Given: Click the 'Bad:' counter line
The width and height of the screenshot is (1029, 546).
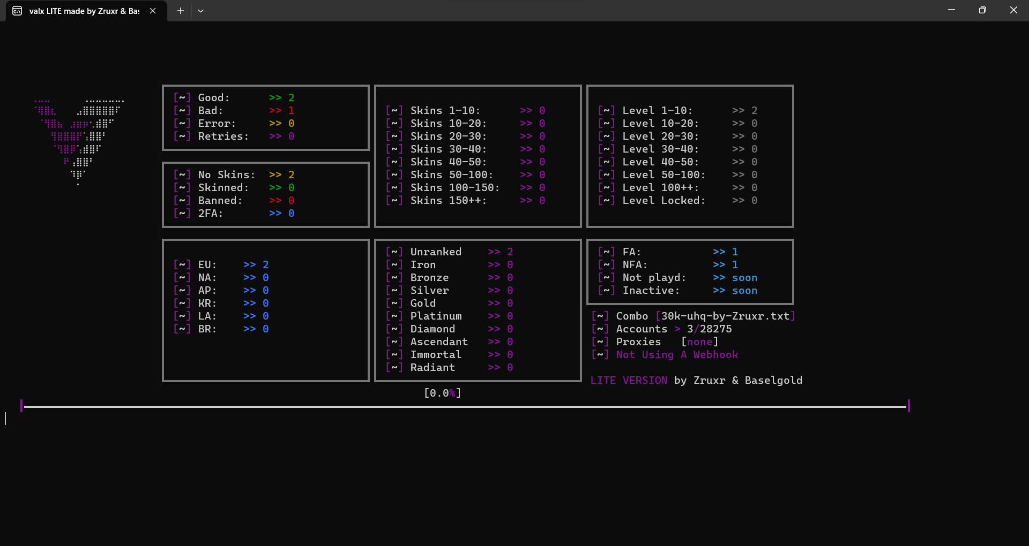Looking at the screenshot, I should point(234,110).
